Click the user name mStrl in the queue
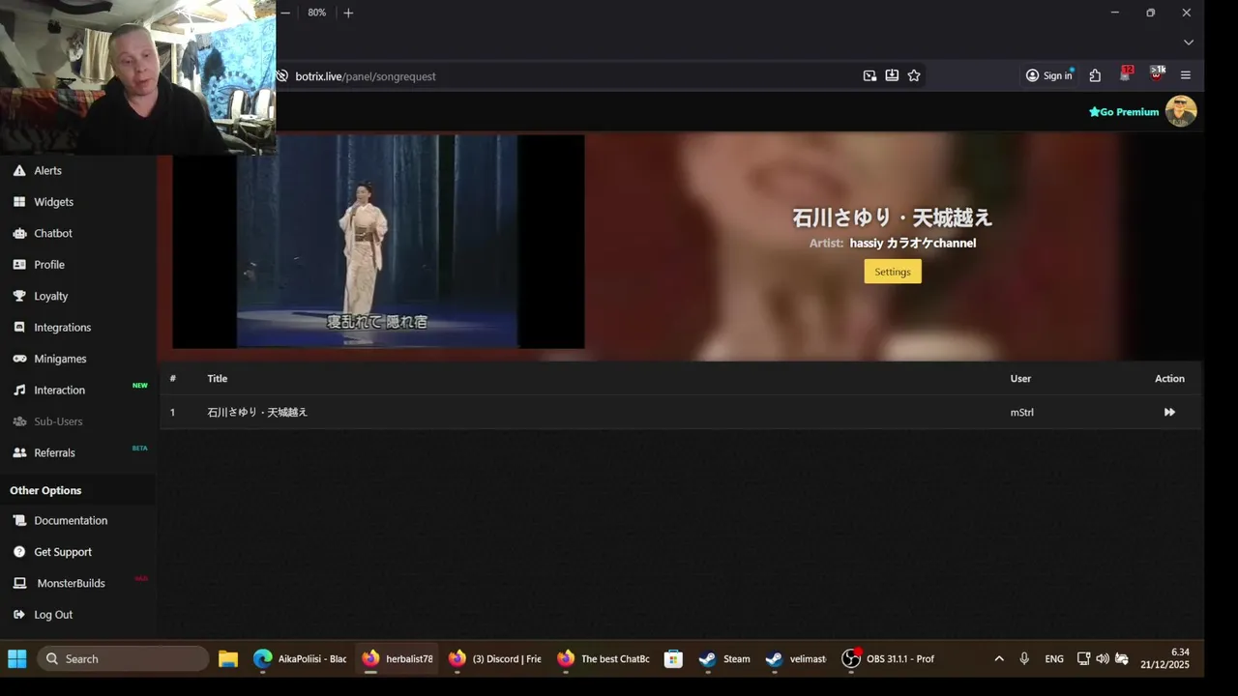 (1022, 413)
